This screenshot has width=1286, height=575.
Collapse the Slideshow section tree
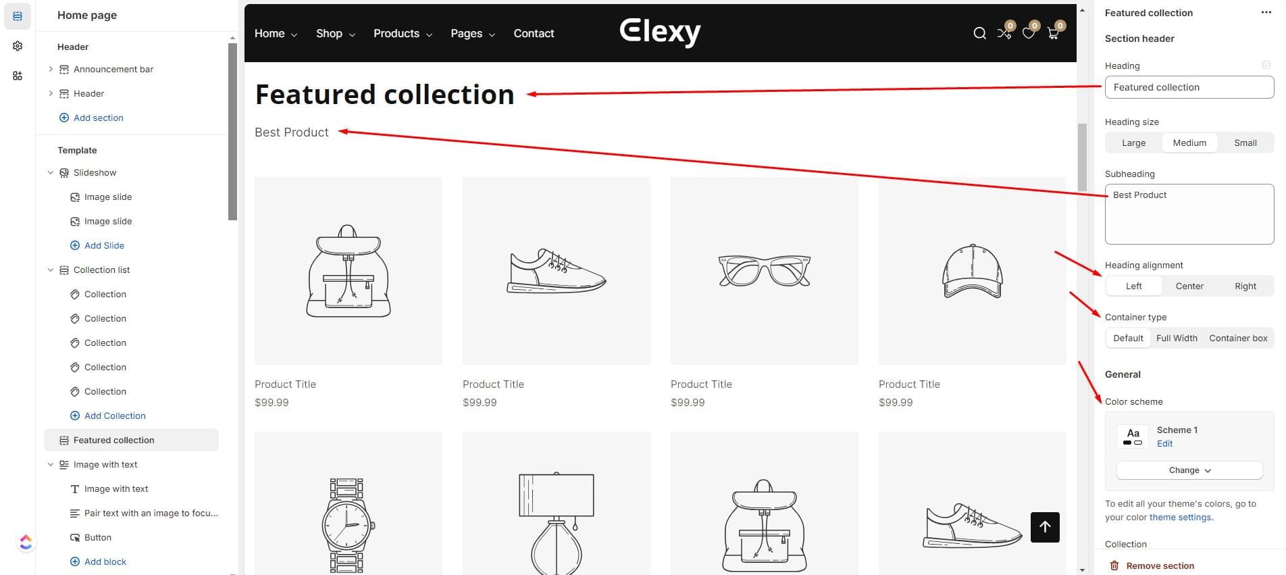click(51, 173)
